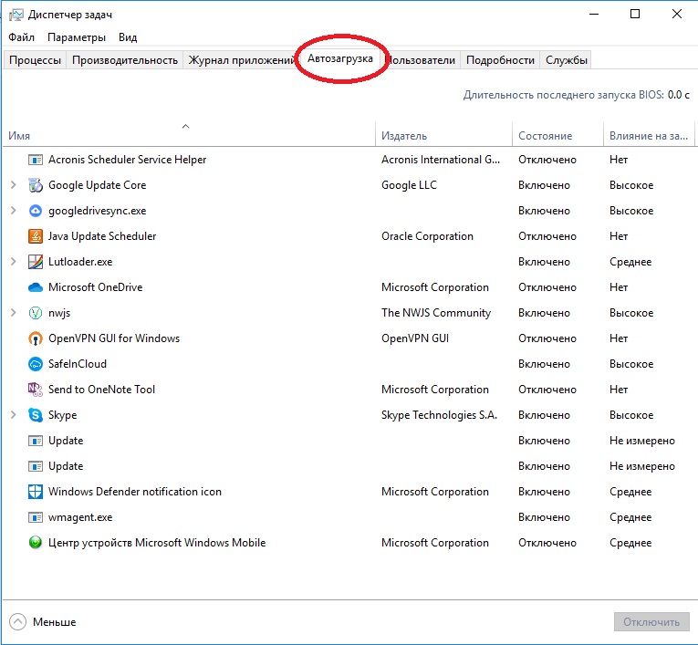698x645 pixels.
Task: Select the Windows Defender shield icon
Action: (x=36, y=492)
